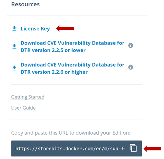Download CVE Database for DTR 2.2.5 or lower

[x=72, y=46]
